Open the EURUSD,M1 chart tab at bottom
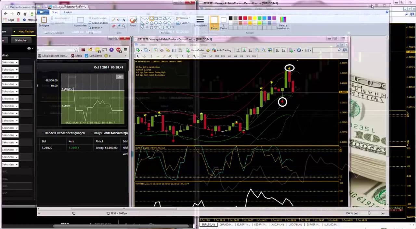Image resolution: width=416 pixels, height=229 pixels. tap(208, 224)
